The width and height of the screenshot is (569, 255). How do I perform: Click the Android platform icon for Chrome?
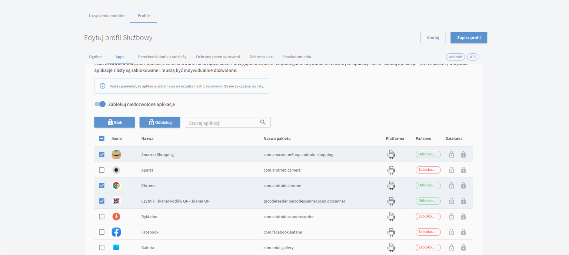click(391, 185)
